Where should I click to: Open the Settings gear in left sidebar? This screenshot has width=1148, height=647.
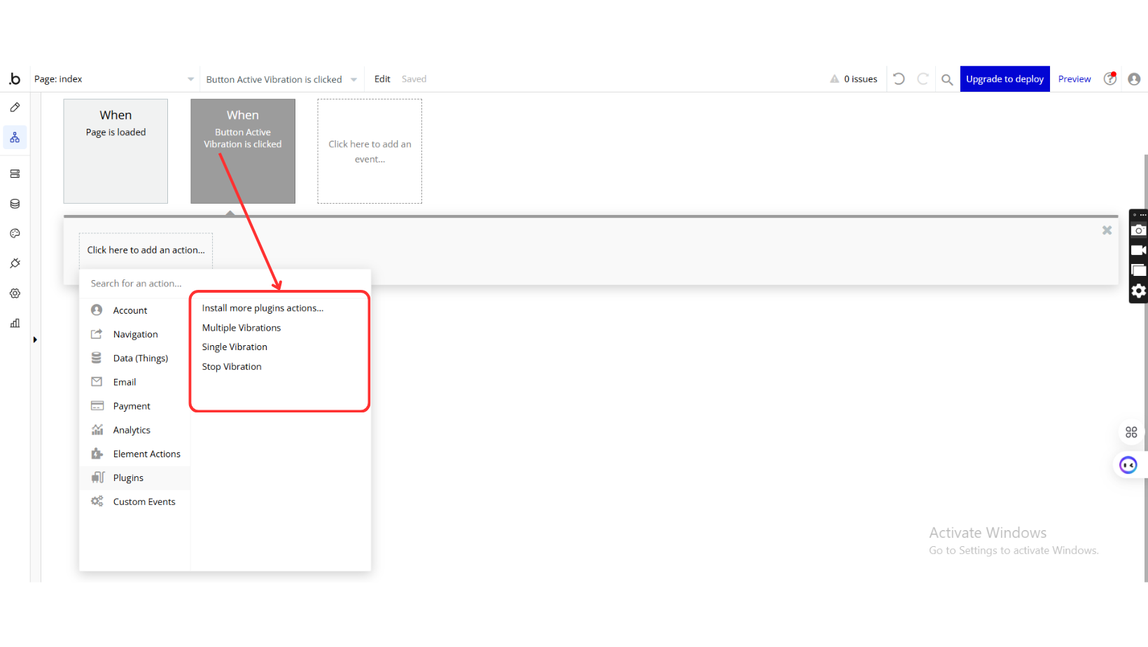15,293
